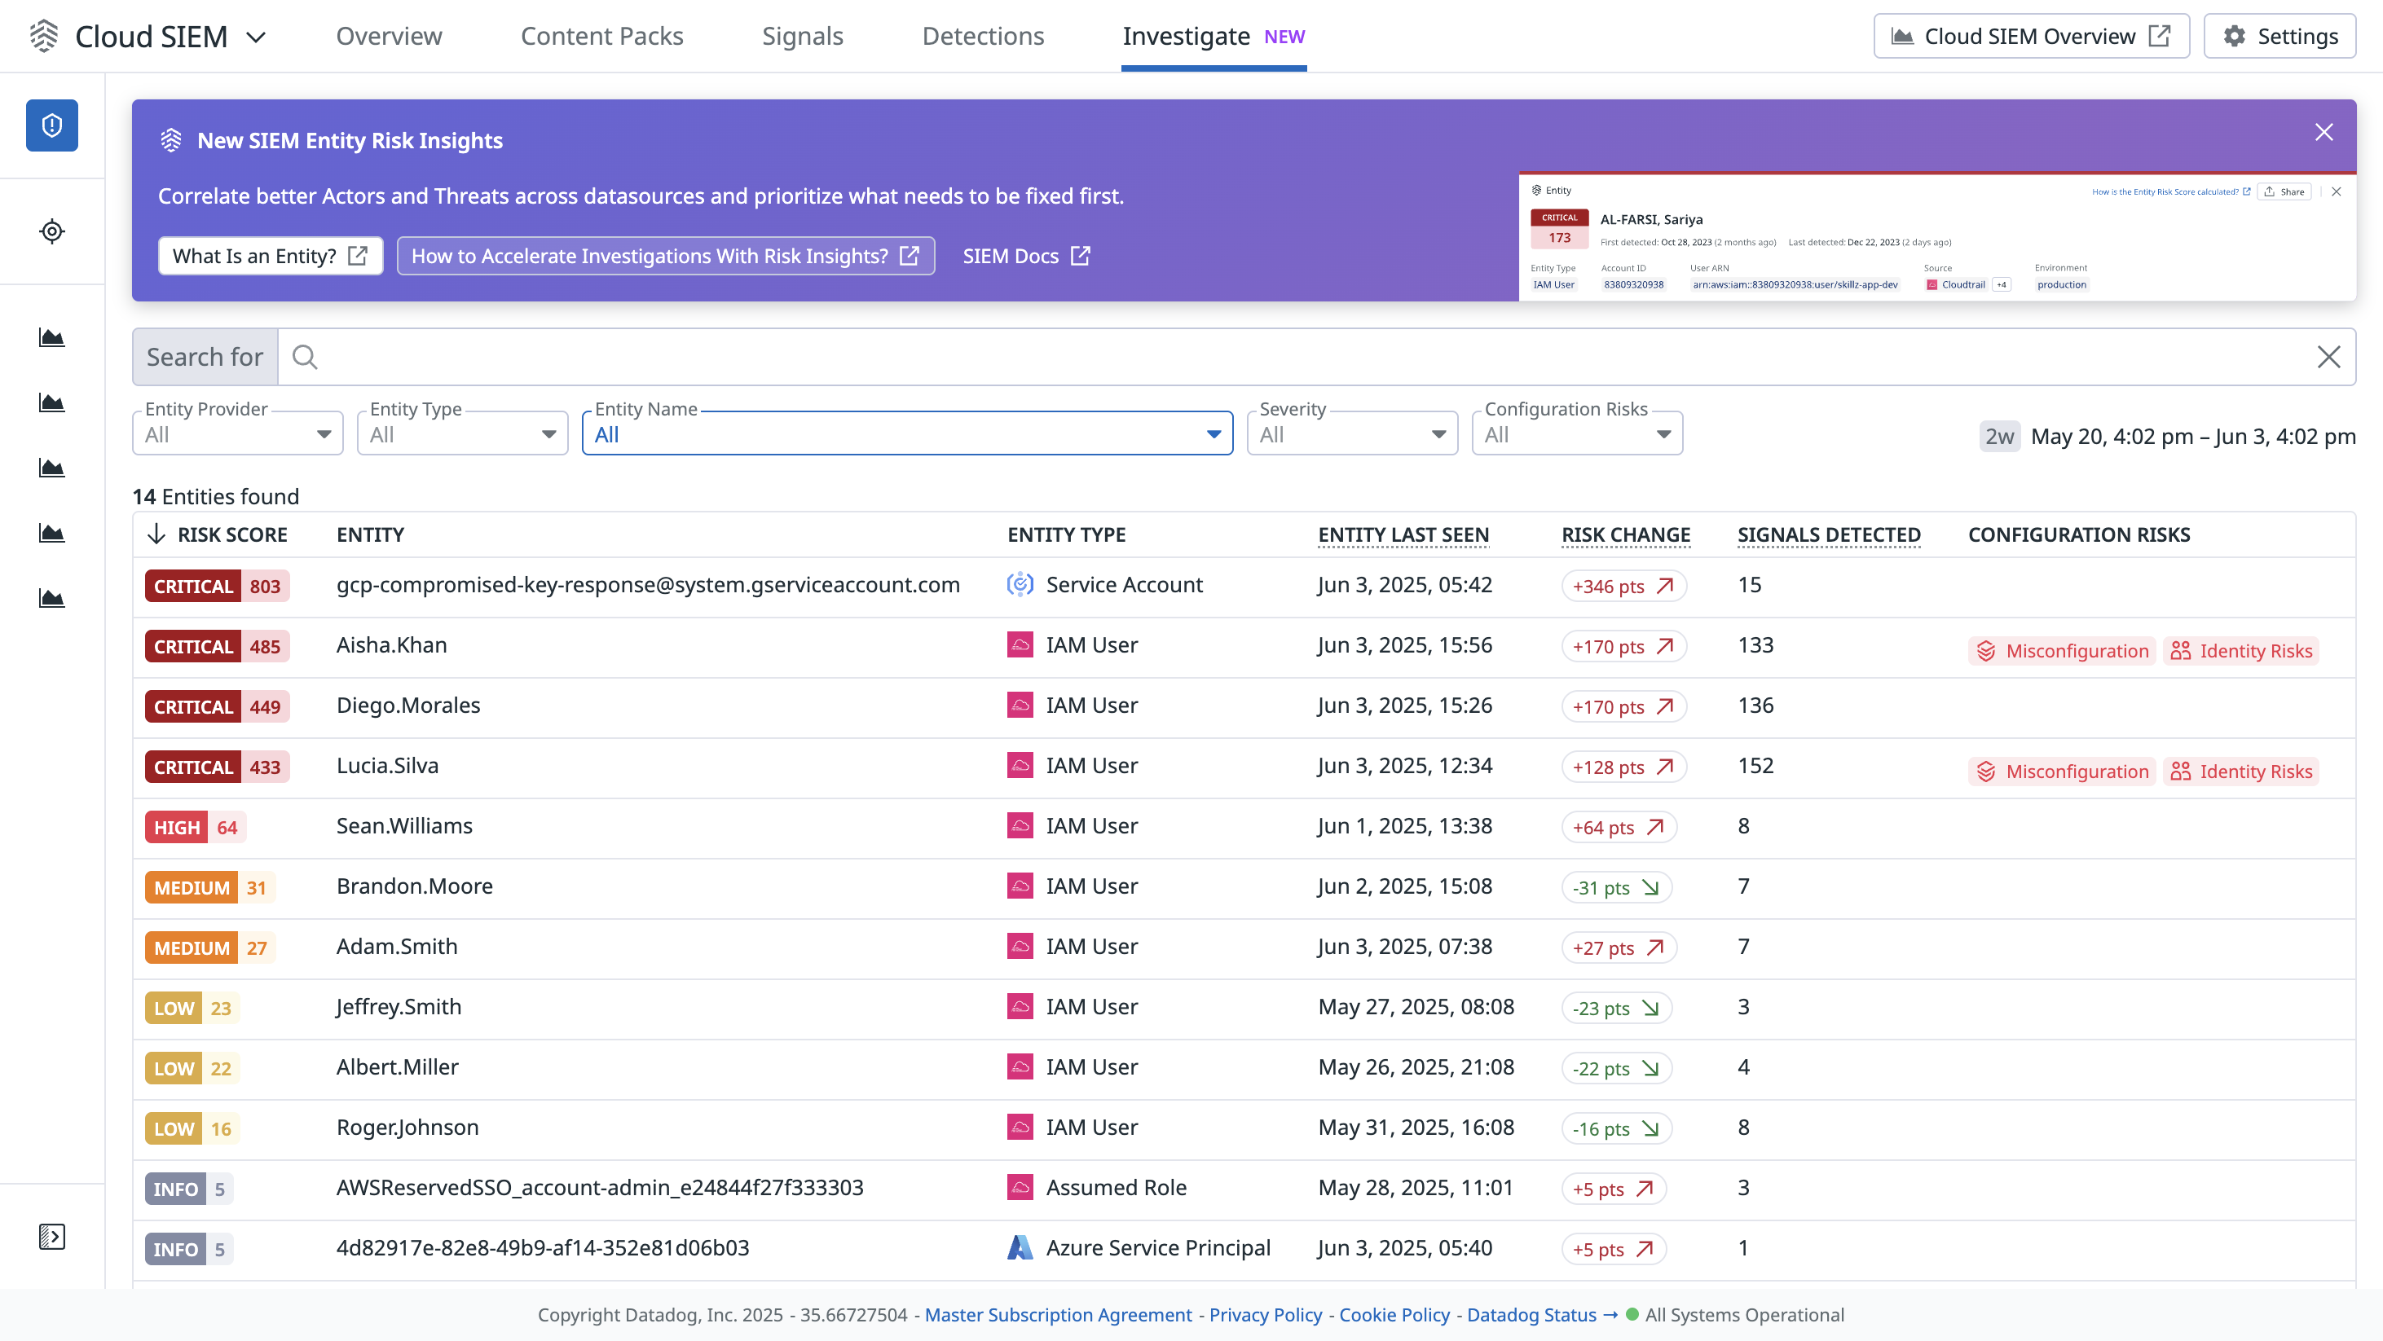This screenshot has height=1341, width=2383.
Task: Clear the search field with X icon
Action: click(x=2328, y=357)
